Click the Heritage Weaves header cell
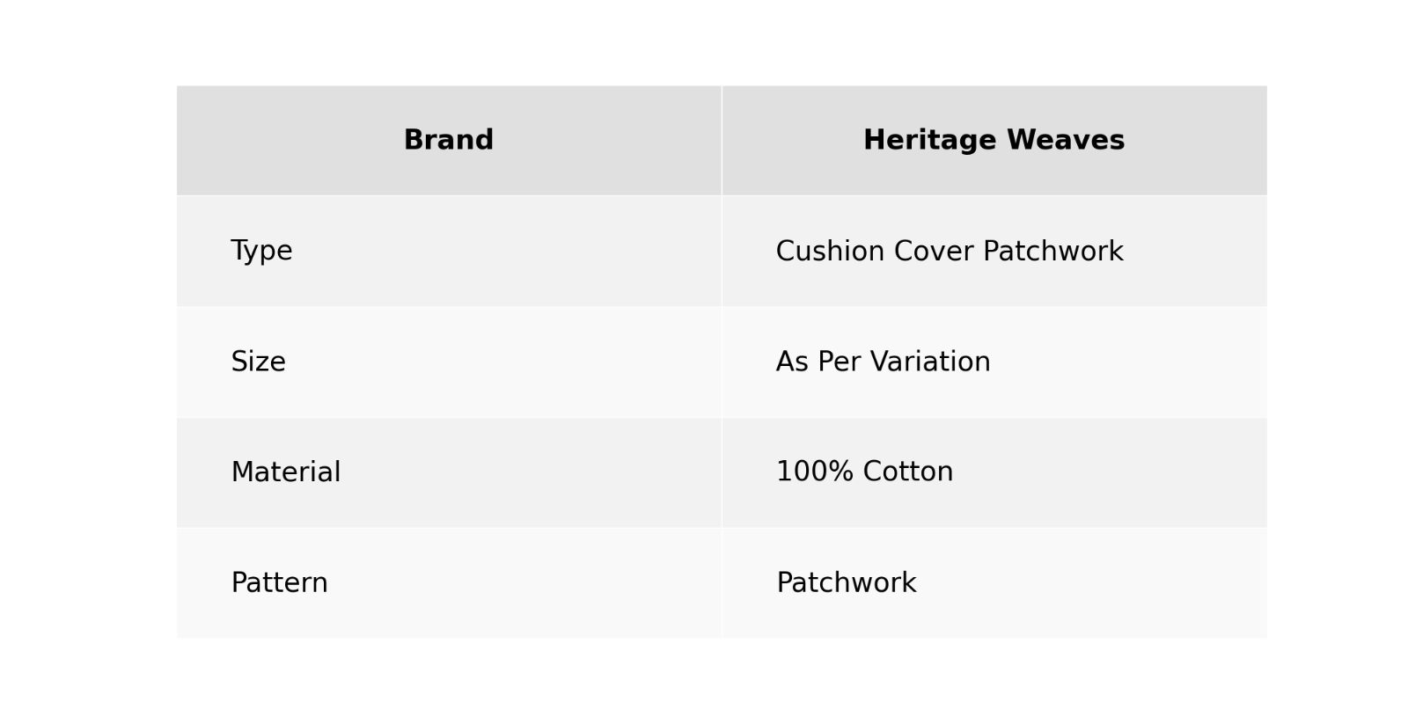 pos(994,141)
